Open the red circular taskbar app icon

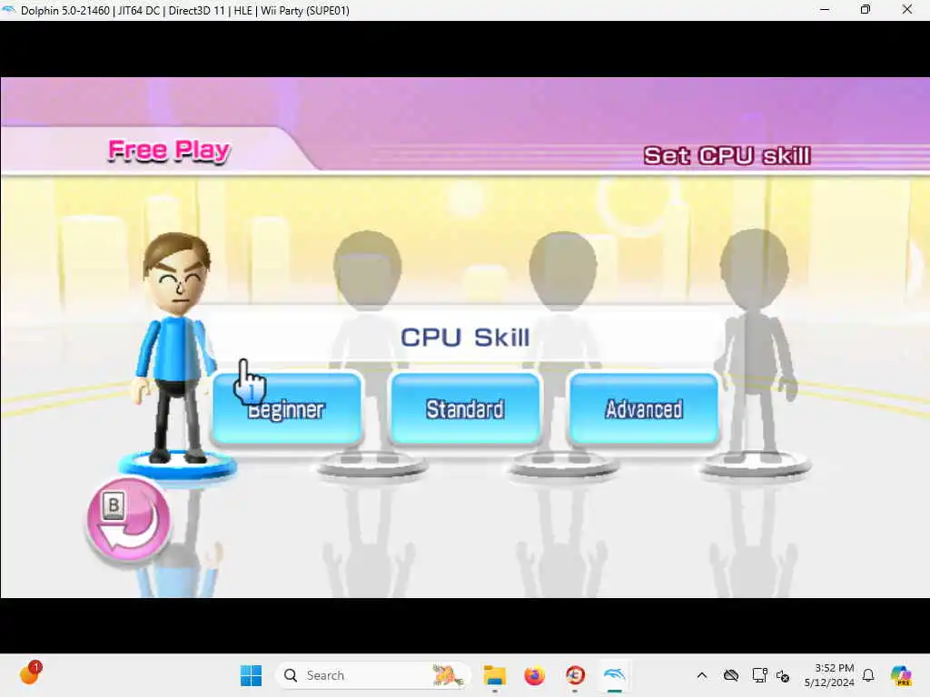point(575,675)
